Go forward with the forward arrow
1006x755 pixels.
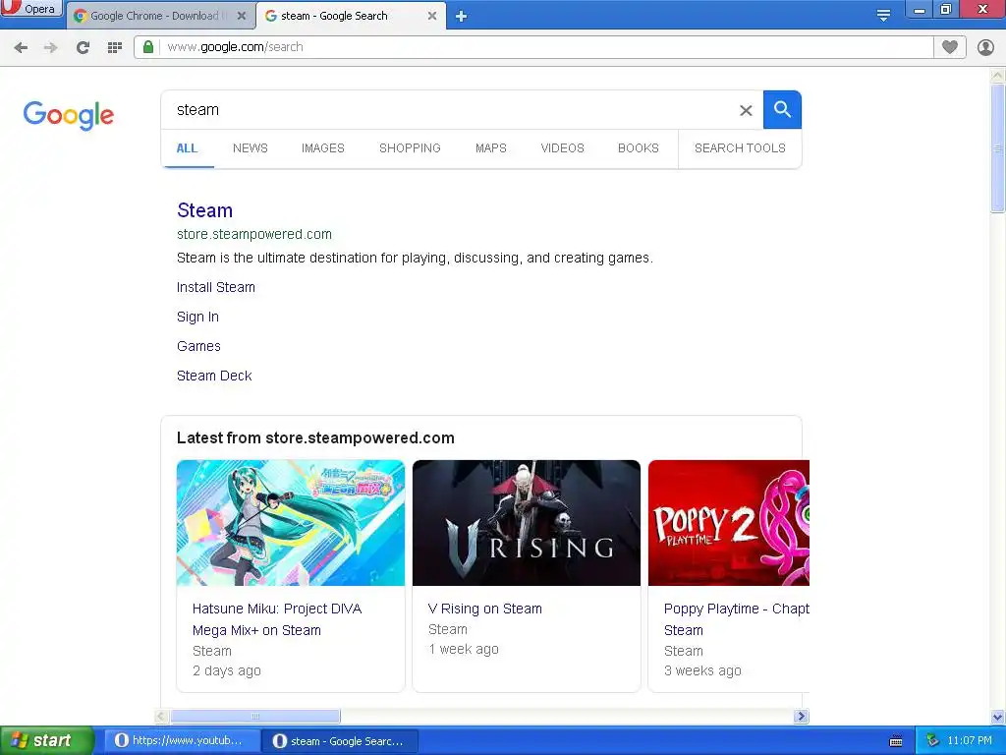click(51, 47)
